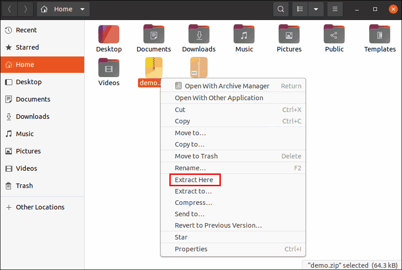This screenshot has width=402, height=270.
Task: Open Pictures in the sidebar
Action: click(x=42, y=151)
